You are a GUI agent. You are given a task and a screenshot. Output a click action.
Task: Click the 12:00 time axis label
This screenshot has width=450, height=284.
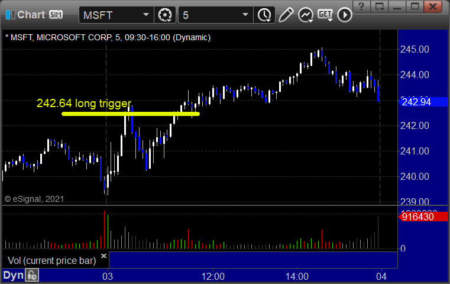click(x=213, y=276)
